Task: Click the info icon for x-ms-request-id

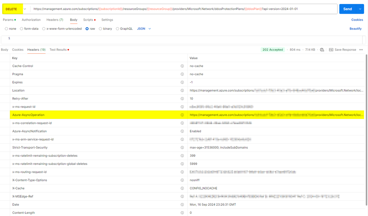Action: pos(182,107)
